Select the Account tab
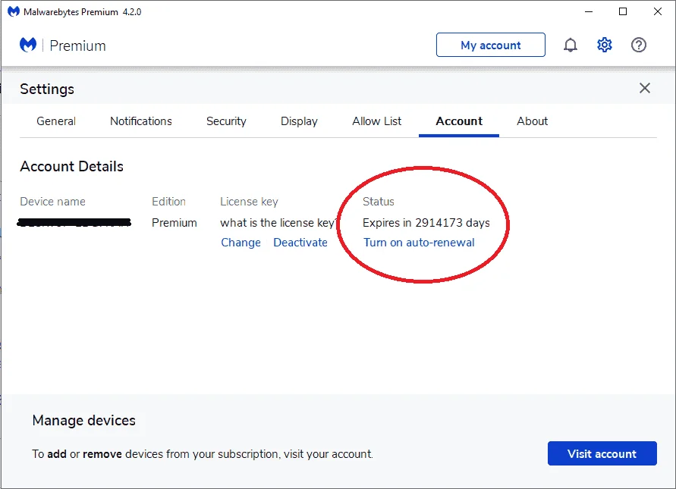 459,121
